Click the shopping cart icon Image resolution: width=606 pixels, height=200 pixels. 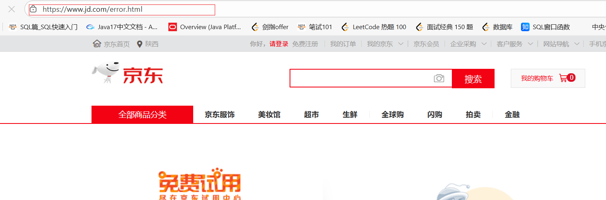563,78
